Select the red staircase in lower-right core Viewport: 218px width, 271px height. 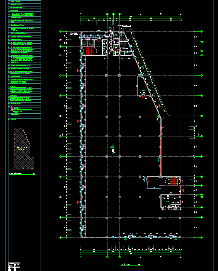(x=173, y=181)
